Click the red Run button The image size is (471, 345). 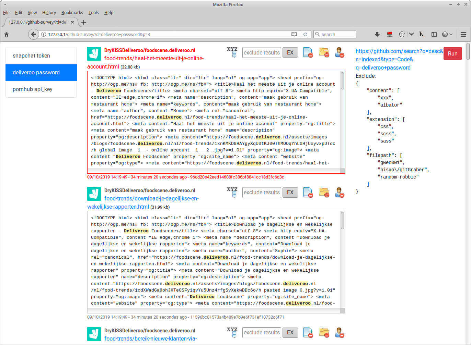(452, 53)
